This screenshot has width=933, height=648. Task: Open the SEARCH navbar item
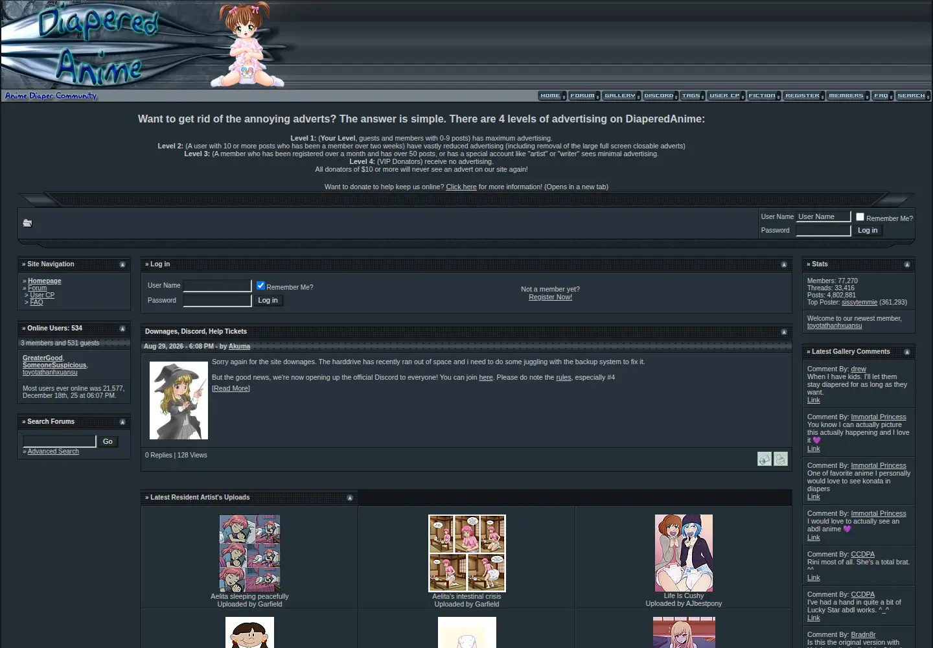pos(913,96)
